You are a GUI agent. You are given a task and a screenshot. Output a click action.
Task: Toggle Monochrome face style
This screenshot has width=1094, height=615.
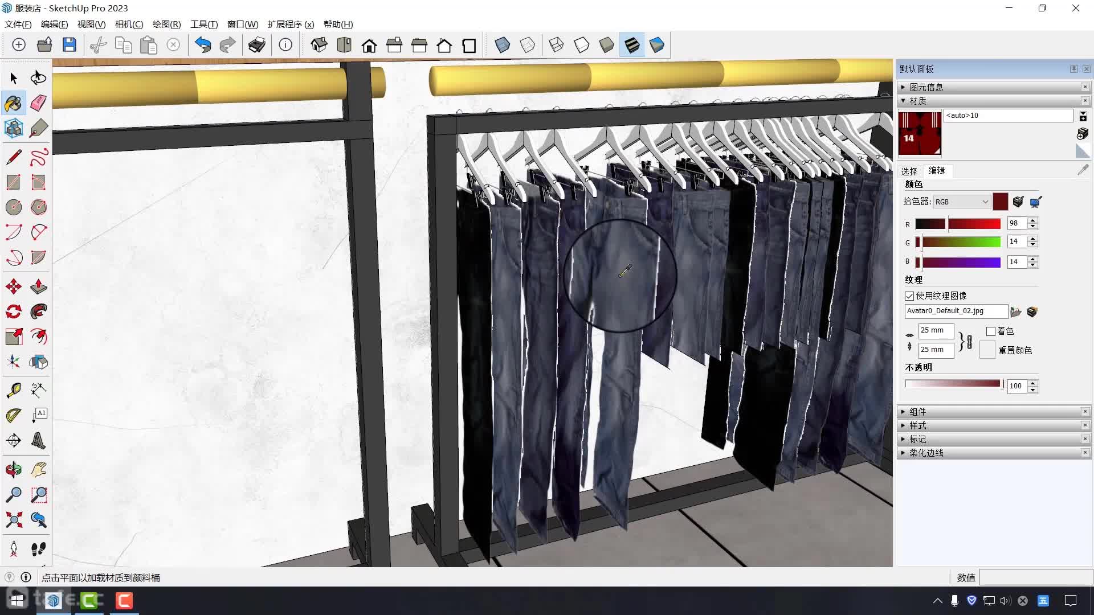point(657,45)
